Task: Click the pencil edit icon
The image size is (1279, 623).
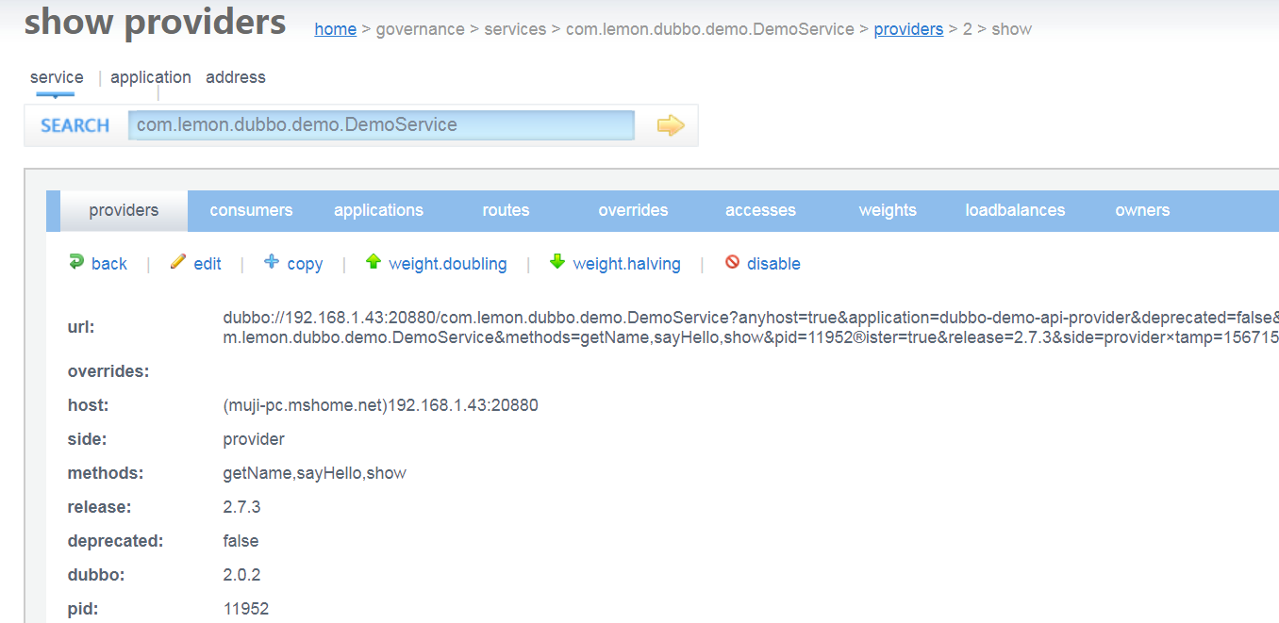Action: tap(177, 262)
